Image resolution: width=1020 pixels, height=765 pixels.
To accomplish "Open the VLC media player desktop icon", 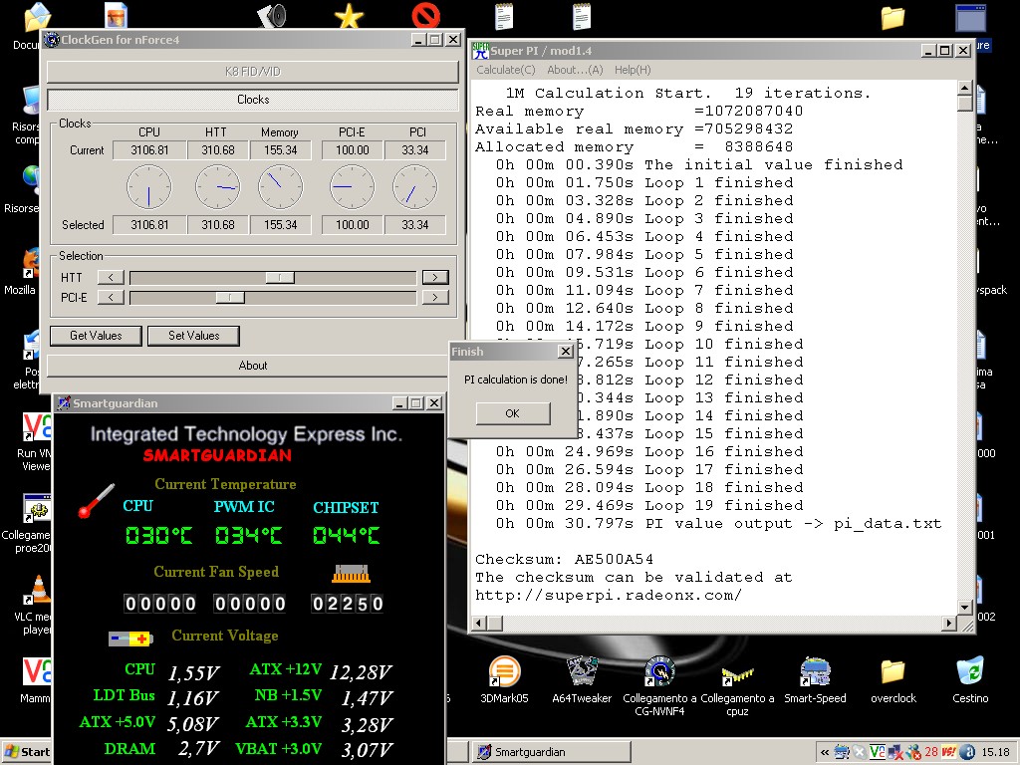I will (x=38, y=590).
